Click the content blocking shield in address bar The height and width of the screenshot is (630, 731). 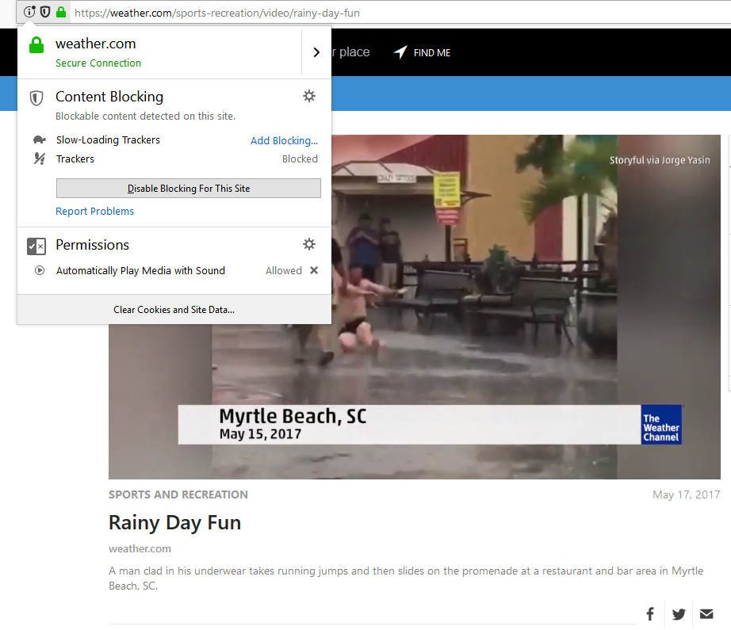click(x=45, y=12)
